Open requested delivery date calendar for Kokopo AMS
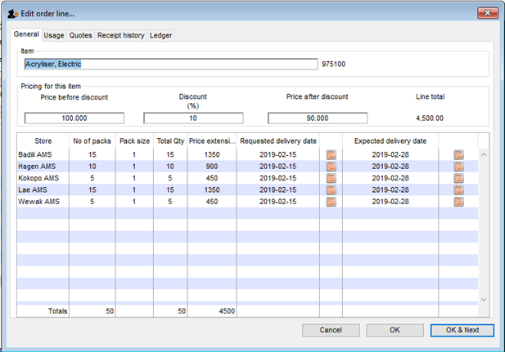 pos(331,178)
